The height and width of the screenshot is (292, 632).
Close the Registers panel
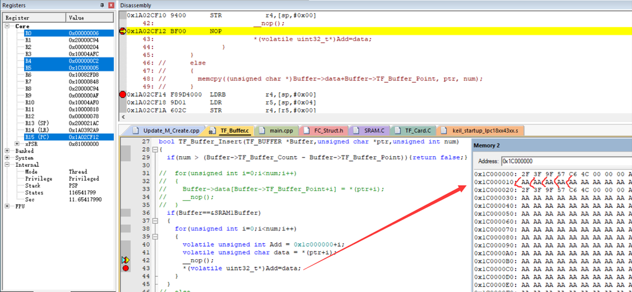pyautogui.click(x=111, y=5)
